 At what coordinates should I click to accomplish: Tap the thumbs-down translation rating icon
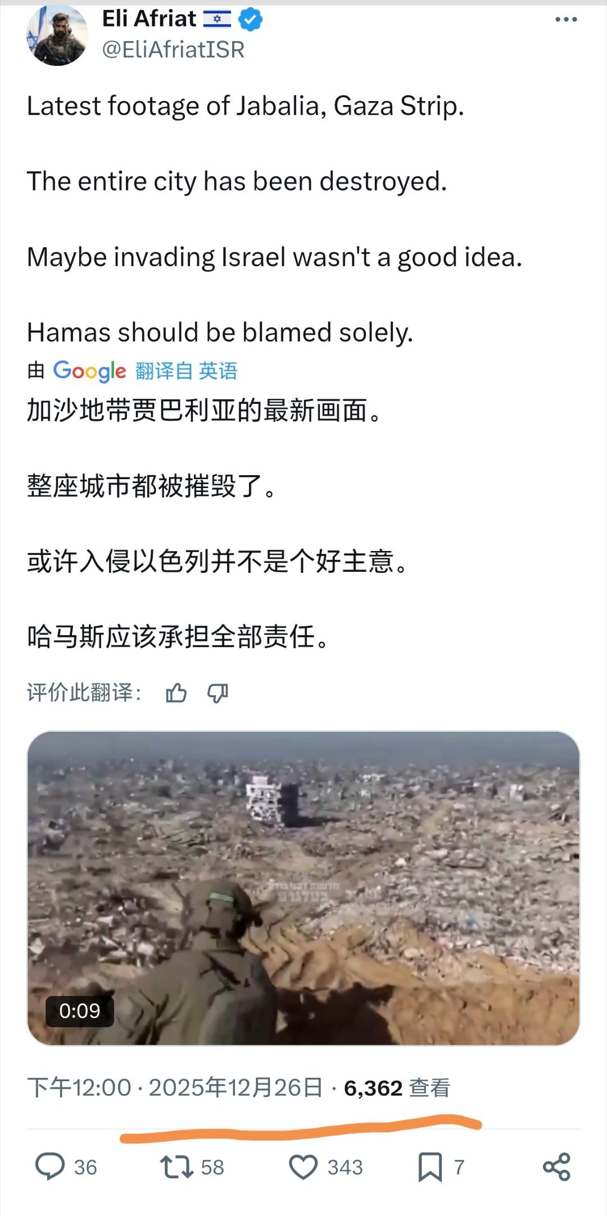click(x=218, y=693)
